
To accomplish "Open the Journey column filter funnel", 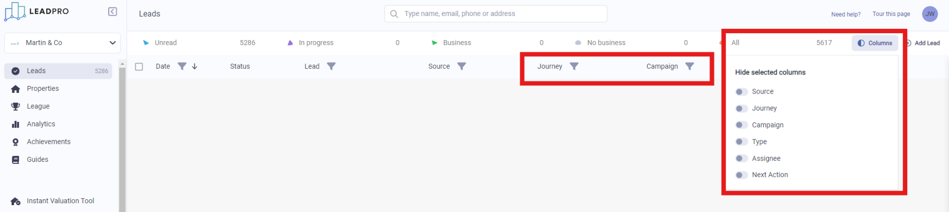I will (x=574, y=66).
